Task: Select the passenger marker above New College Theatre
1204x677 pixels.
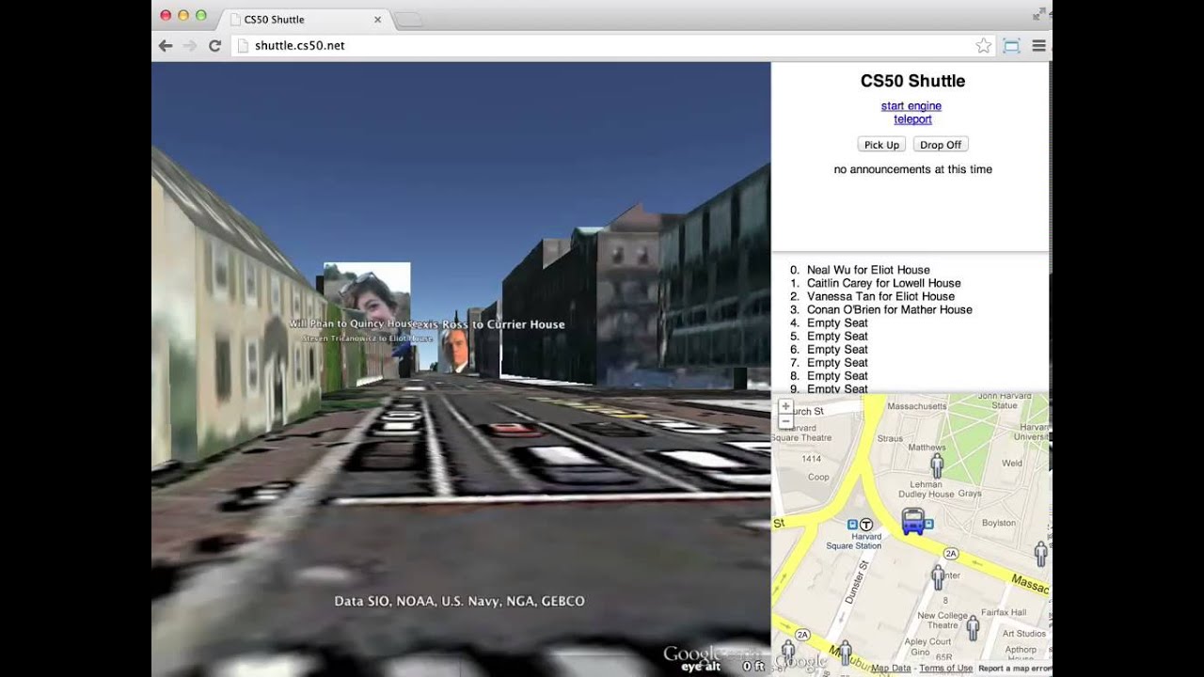Action: click(x=938, y=577)
